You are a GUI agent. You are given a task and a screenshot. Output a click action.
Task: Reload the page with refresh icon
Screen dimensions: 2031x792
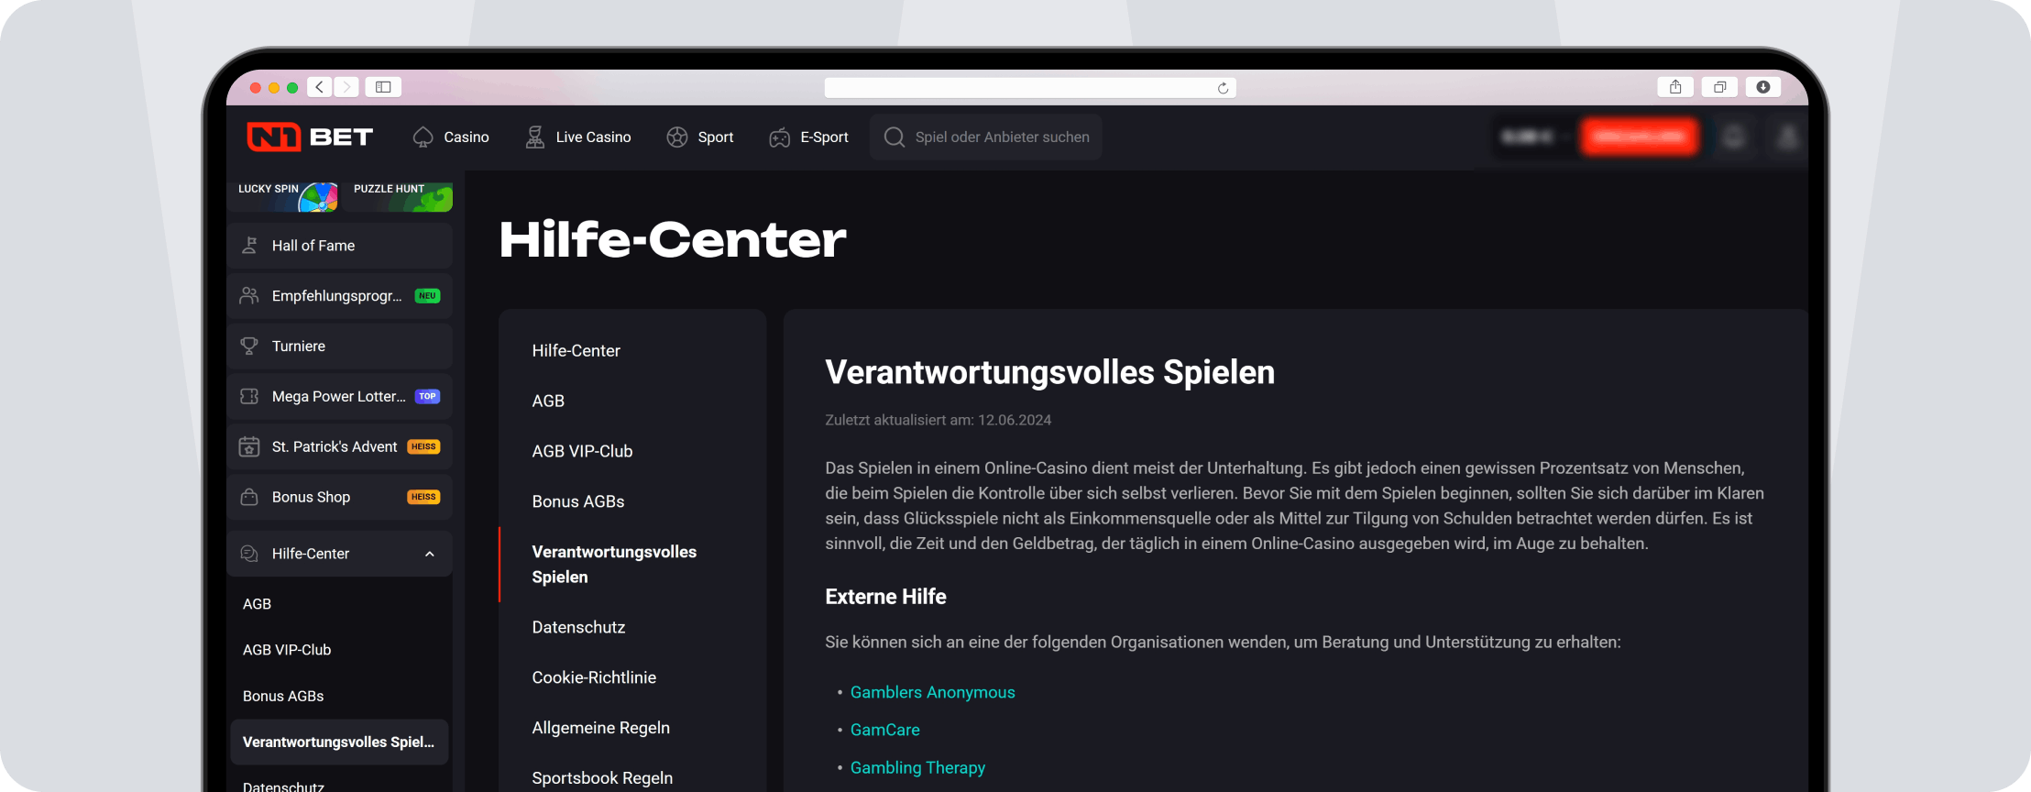1223,88
